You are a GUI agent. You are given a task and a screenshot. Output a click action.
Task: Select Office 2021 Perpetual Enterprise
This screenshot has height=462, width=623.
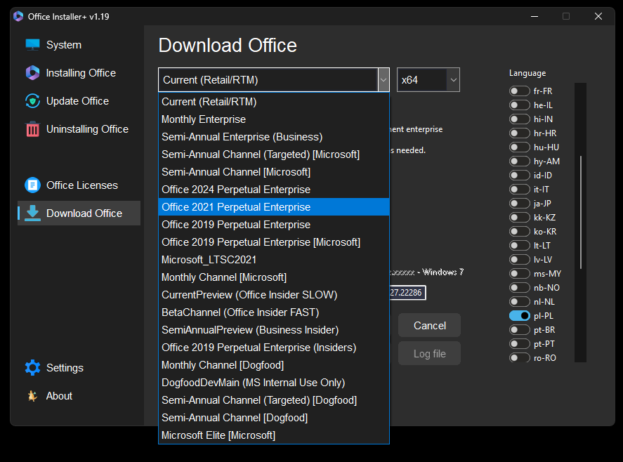[274, 207]
